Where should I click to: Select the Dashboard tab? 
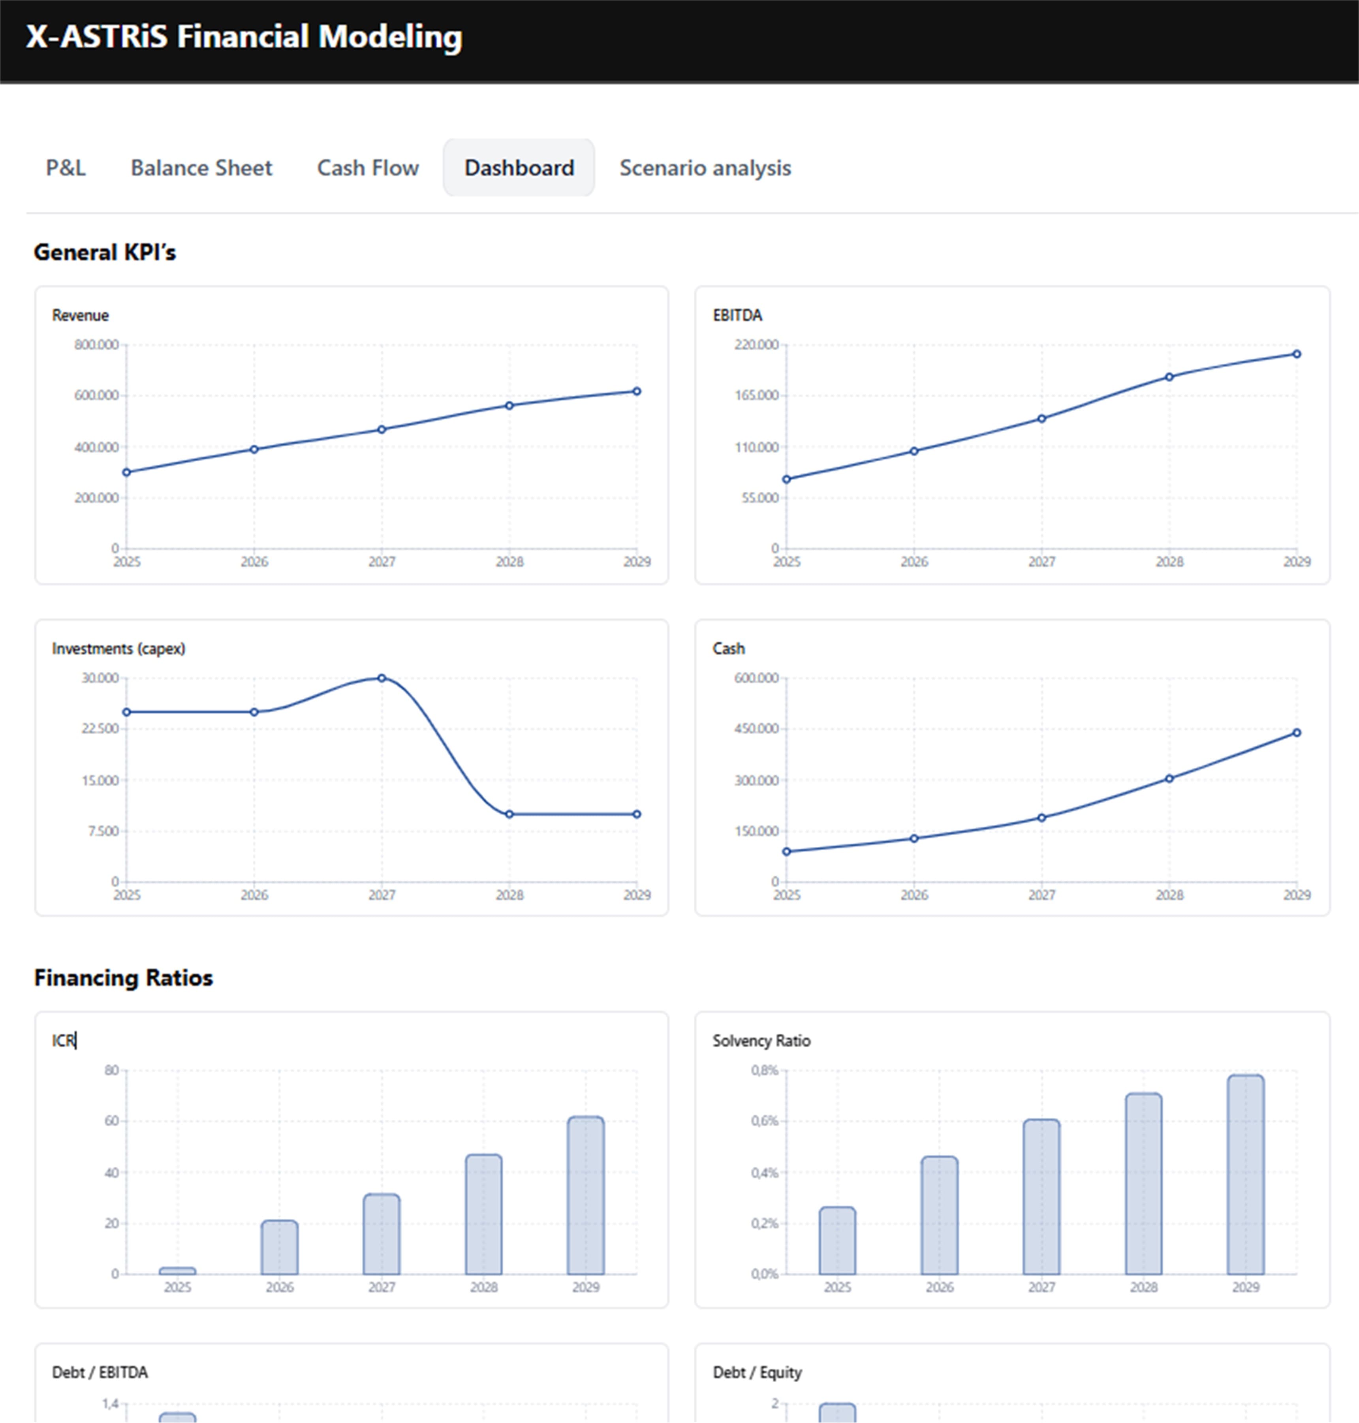(519, 167)
